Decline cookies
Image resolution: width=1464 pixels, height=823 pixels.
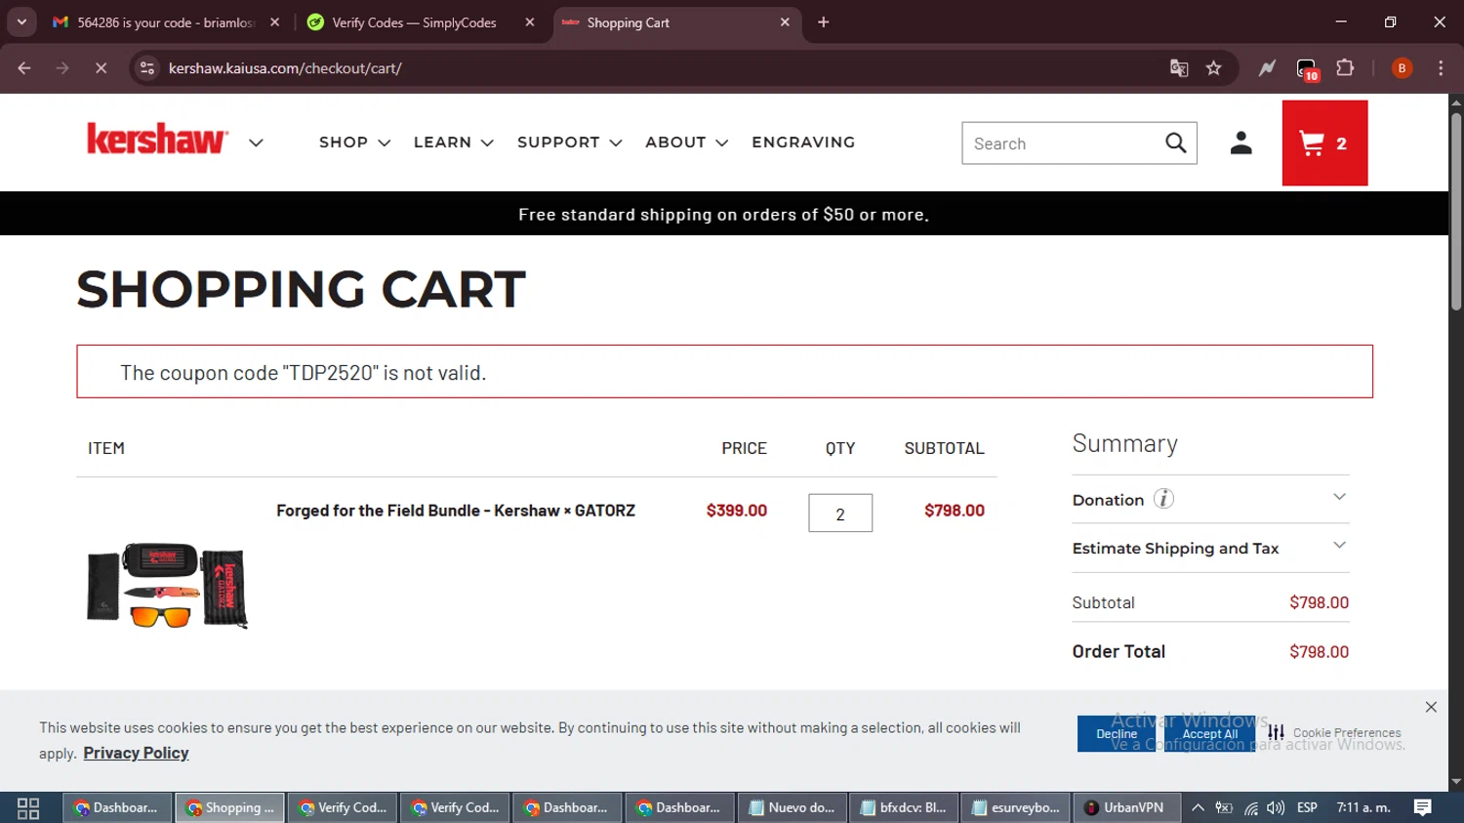click(x=1117, y=734)
